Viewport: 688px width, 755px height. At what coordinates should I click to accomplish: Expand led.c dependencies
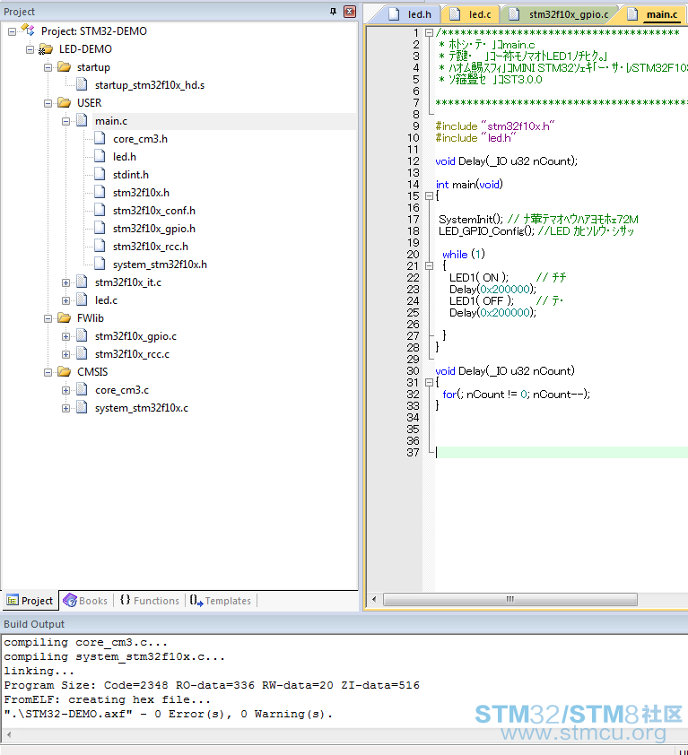[x=66, y=300]
